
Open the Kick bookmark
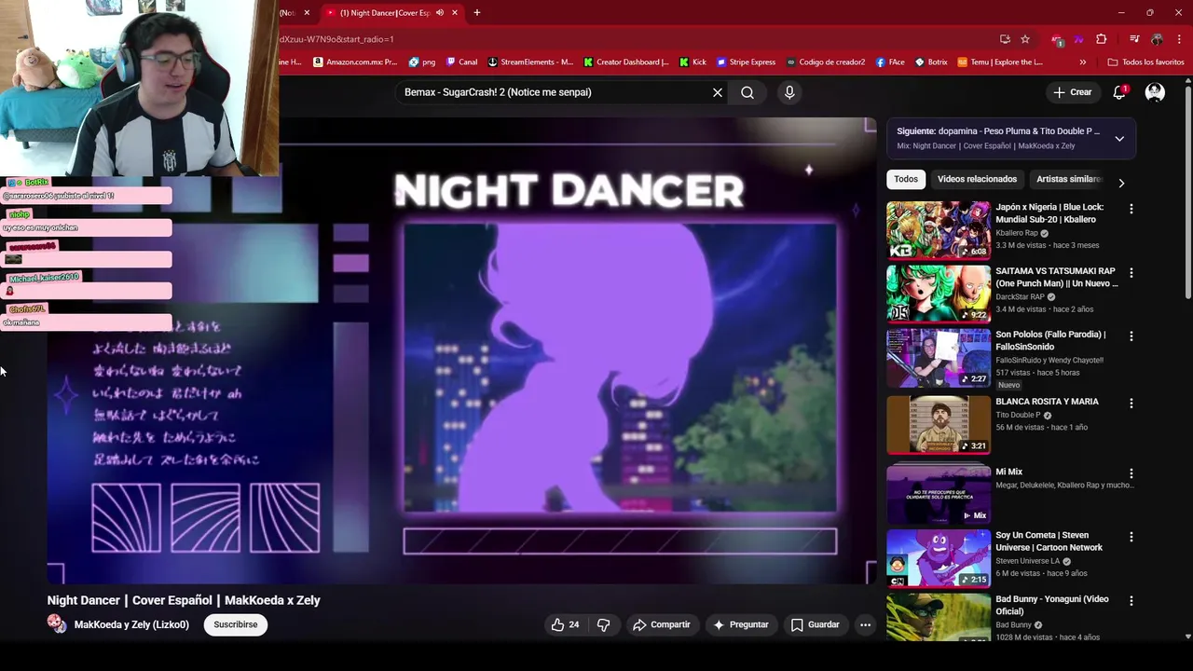click(x=692, y=62)
